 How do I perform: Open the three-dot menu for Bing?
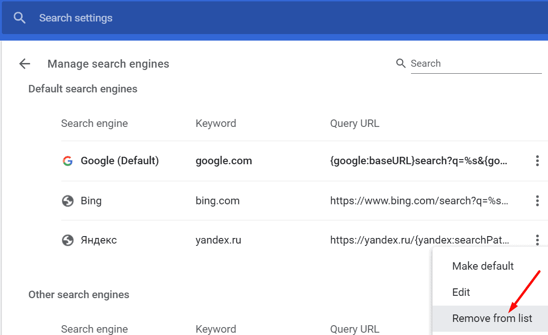click(x=537, y=201)
